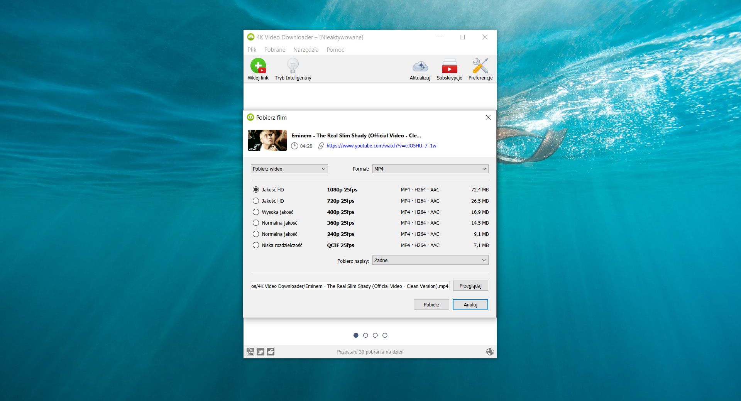Select QCIF Niska rozdzielczość quality
The image size is (741, 401).
click(x=256, y=245)
